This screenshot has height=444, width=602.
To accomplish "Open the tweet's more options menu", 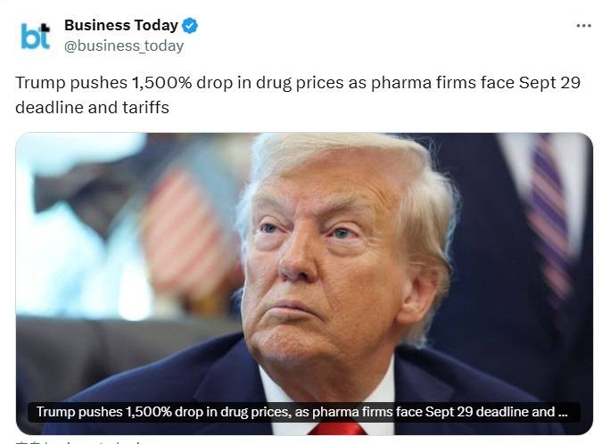I will (583, 26).
